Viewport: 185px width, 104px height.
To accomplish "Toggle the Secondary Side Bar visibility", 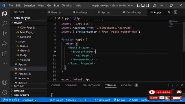I will pyautogui.click(x=147, y=5).
